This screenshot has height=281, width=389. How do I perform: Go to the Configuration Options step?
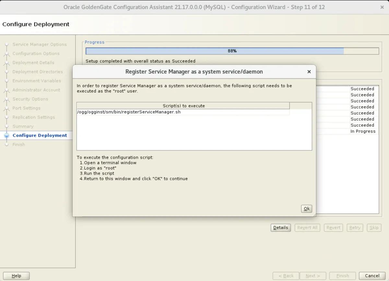(36, 53)
